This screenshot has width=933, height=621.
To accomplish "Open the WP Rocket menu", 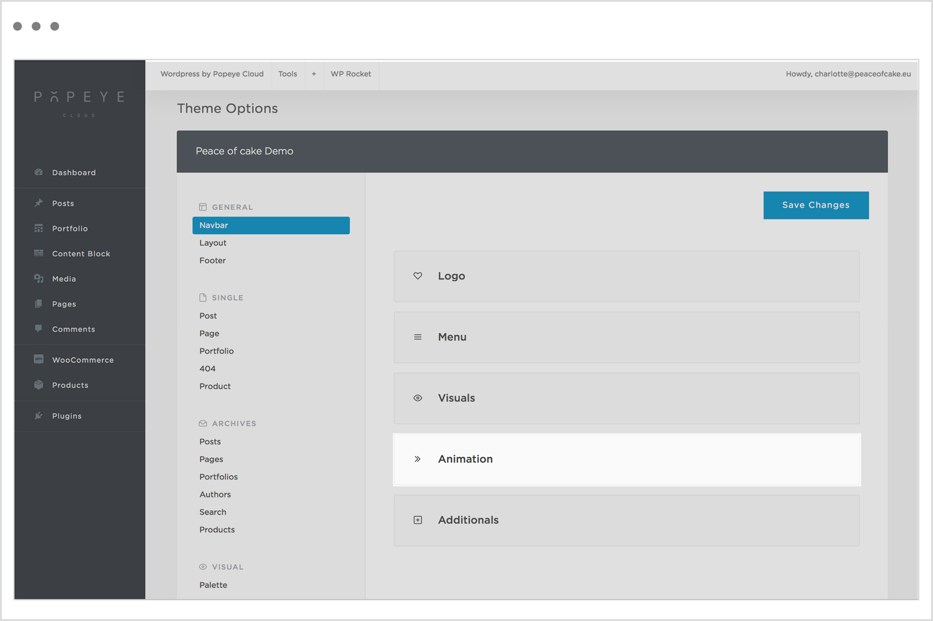I will click(351, 74).
